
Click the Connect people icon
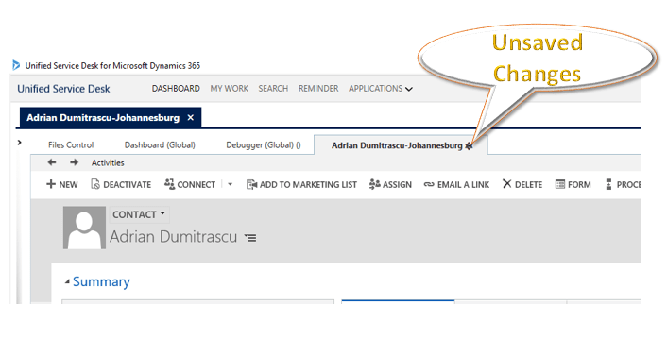pos(169,183)
